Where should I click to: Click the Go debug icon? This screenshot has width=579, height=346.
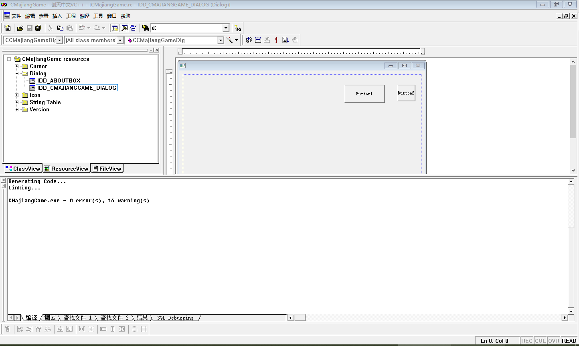click(285, 40)
